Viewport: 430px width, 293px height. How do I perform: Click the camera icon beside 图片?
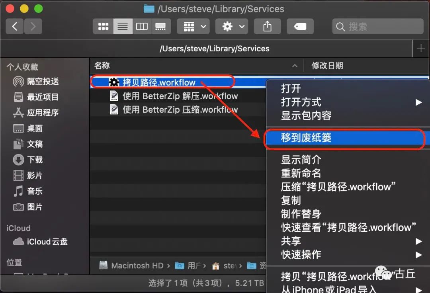click(18, 207)
